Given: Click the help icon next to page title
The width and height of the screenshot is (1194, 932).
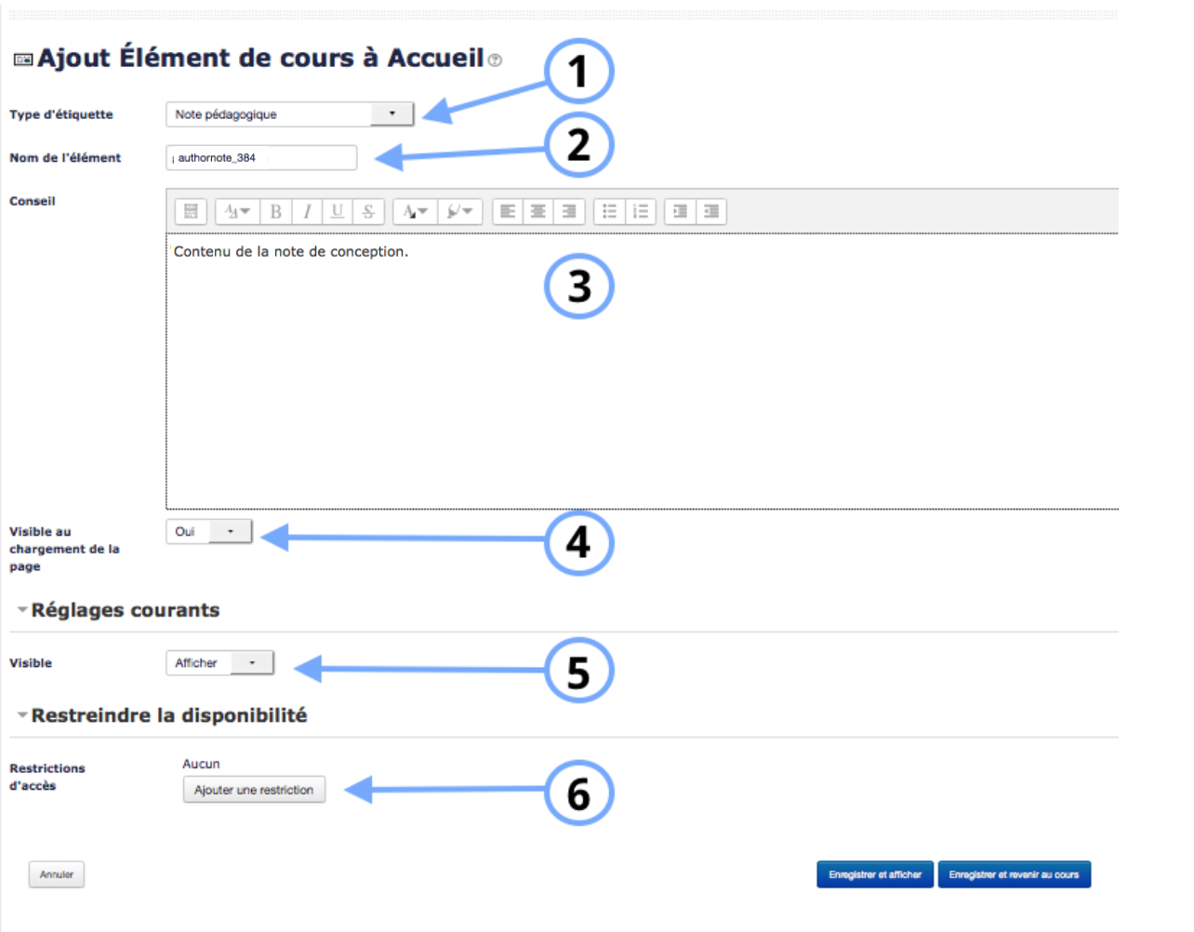Looking at the screenshot, I should (495, 60).
